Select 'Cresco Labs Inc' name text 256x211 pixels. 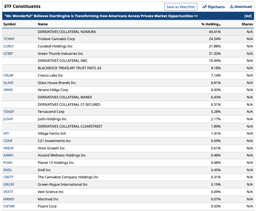pos(50,76)
